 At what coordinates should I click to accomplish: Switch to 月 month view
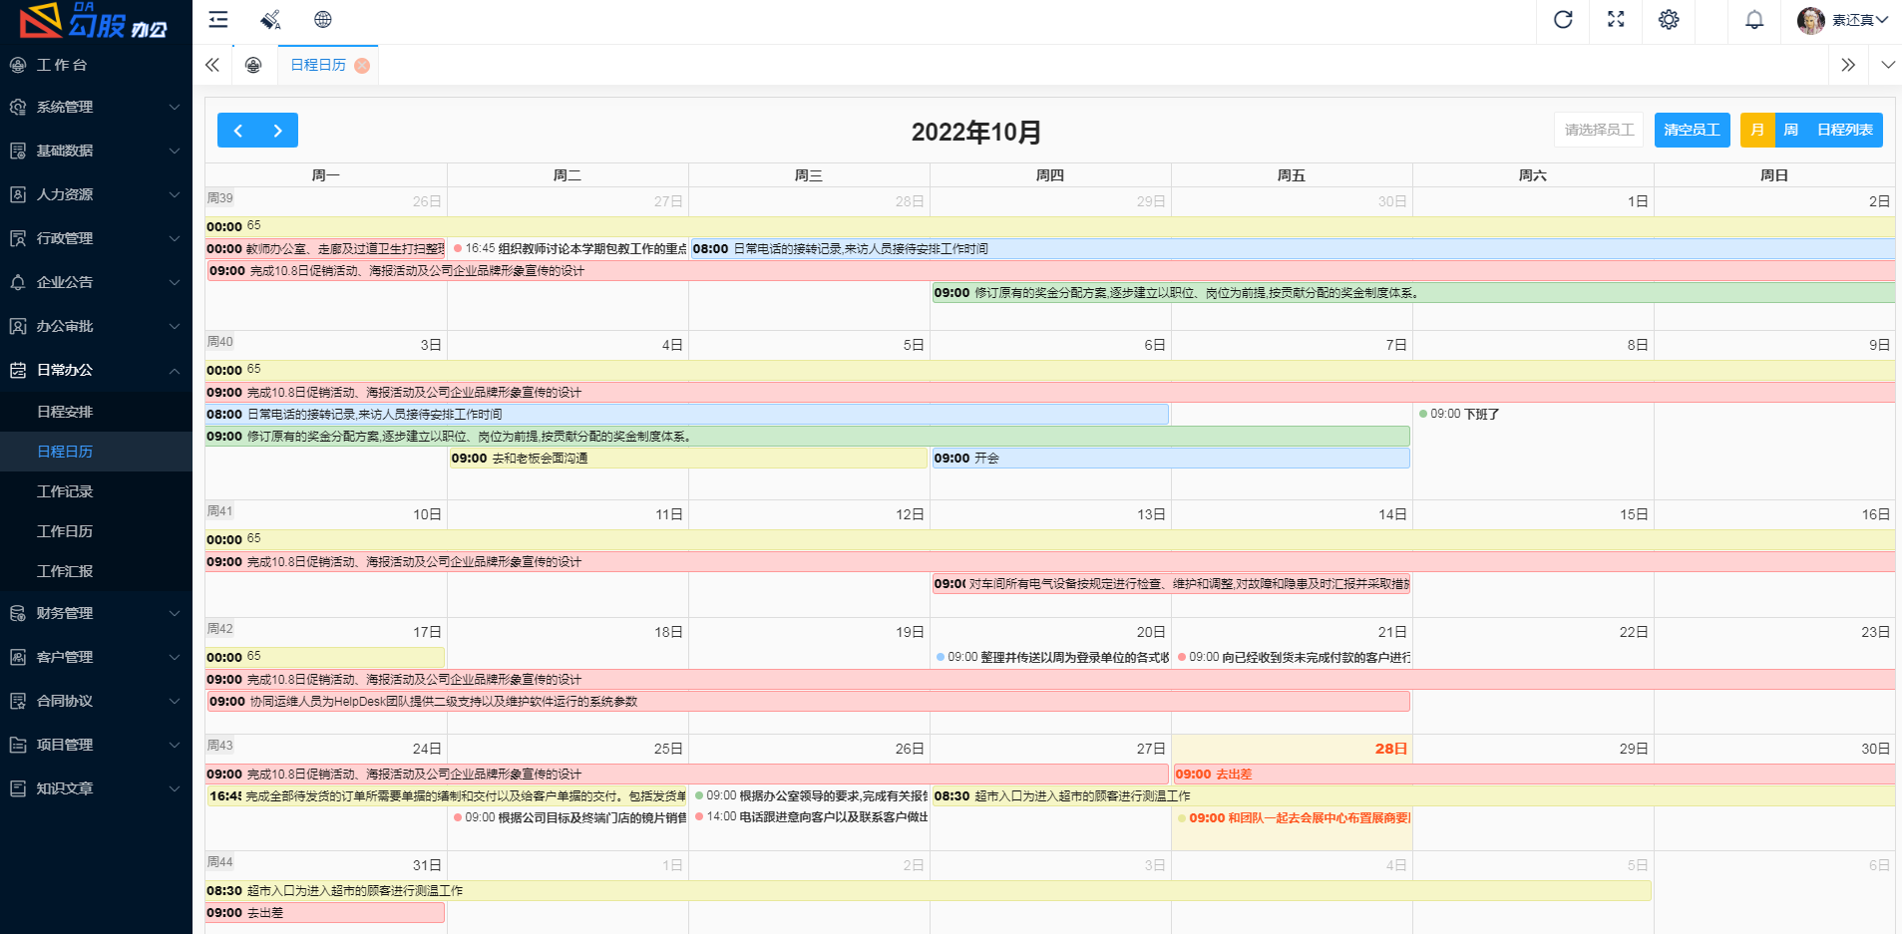tap(1757, 130)
